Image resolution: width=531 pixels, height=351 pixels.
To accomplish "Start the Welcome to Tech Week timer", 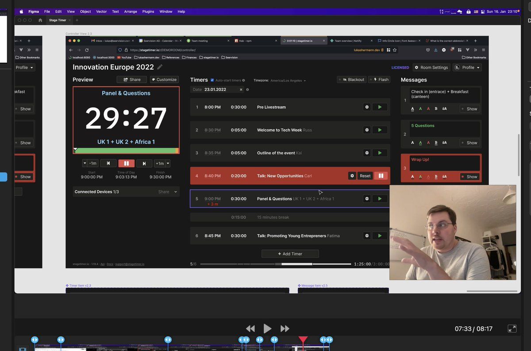I will click(x=380, y=130).
